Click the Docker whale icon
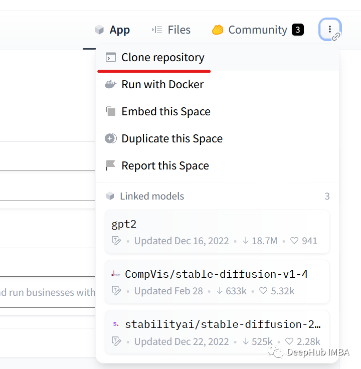The image size is (361, 369). (111, 84)
